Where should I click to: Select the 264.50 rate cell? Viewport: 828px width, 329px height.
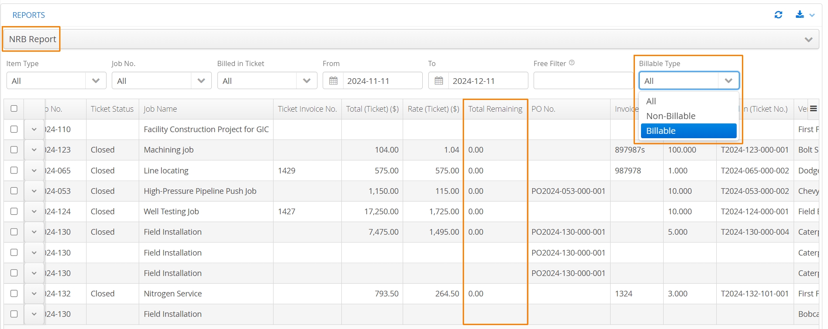[x=433, y=293]
